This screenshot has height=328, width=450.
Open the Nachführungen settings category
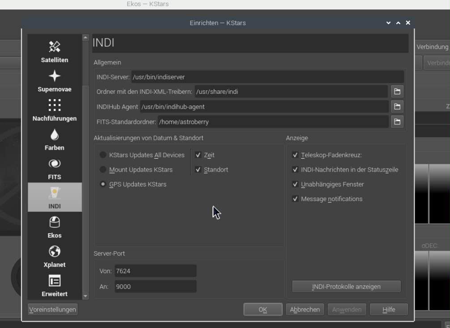(55, 109)
